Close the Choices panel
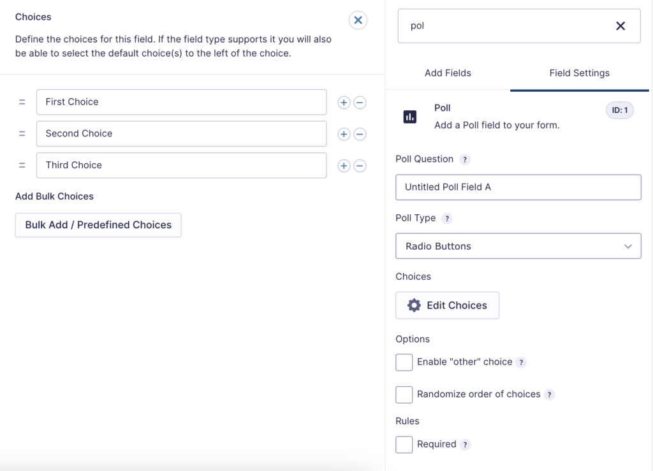 358,20
